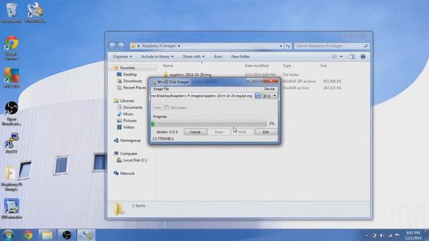
Task: Refresh the Explorer folder view
Action: 288,46
